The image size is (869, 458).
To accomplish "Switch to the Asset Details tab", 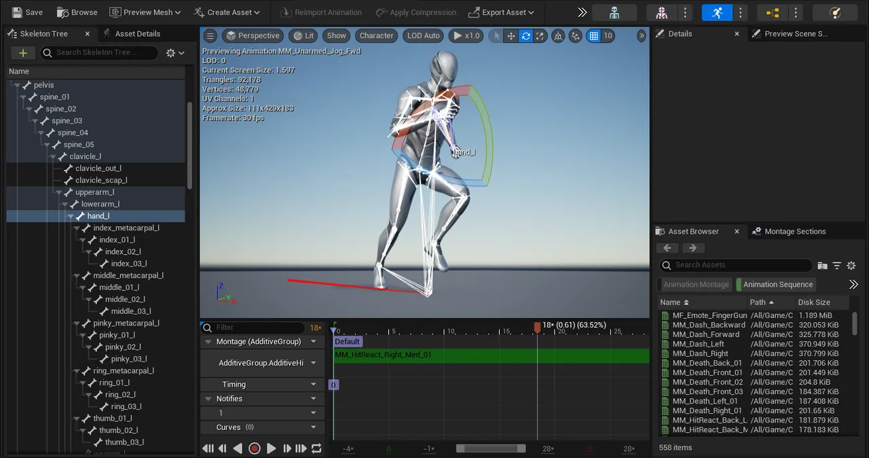I will pyautogui.click(x=137, y=34).
